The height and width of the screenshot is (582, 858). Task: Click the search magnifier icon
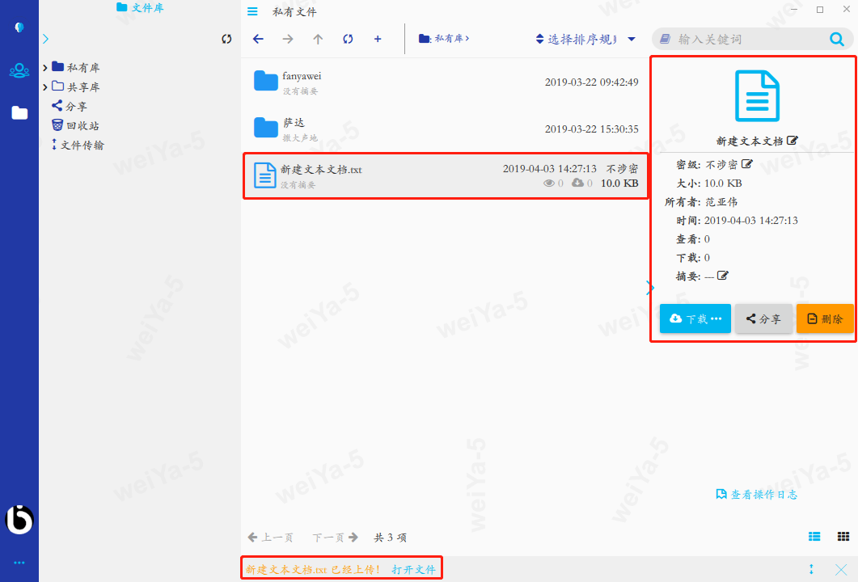coord(837,39)
